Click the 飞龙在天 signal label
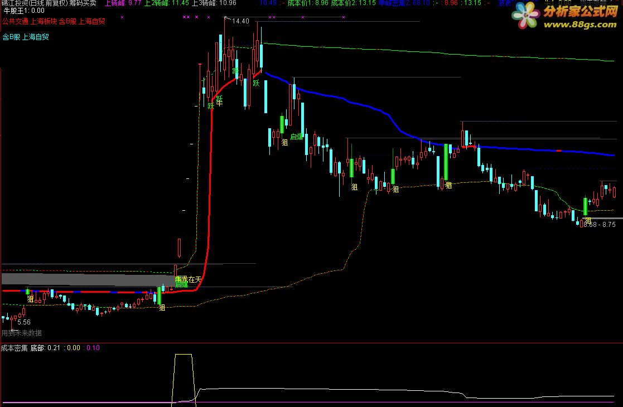623x407 pixels. click(x=189, y=279)
